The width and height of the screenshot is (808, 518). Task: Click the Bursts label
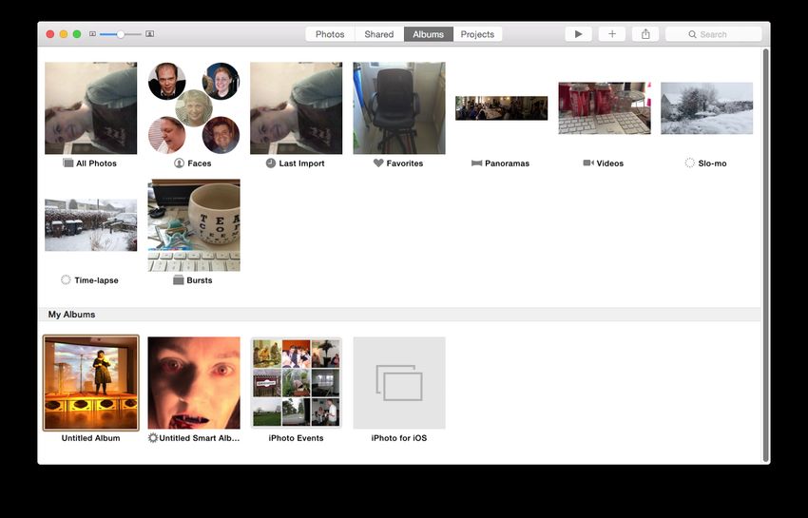(200, 280)
